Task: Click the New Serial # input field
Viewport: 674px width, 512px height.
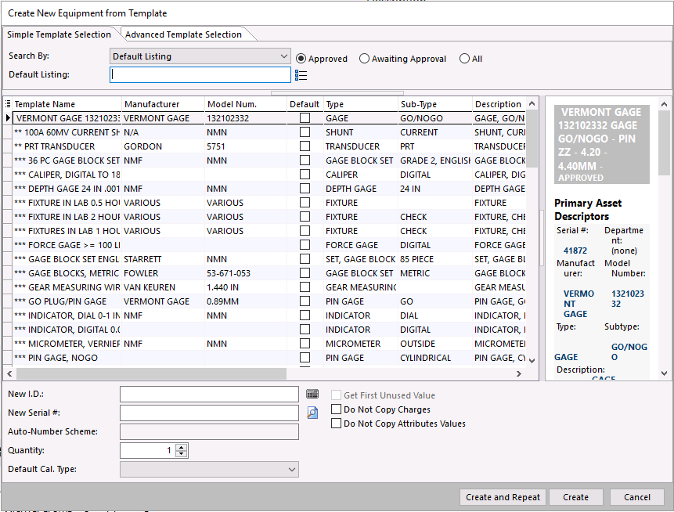Action: (x=209, y=413)
